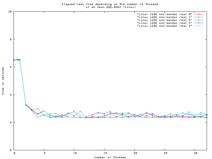Viewport: 212px width, 159px height.
Task: Click the "number of threads" x-axis label
Action: pyautogui.click(x=110, y=157)
